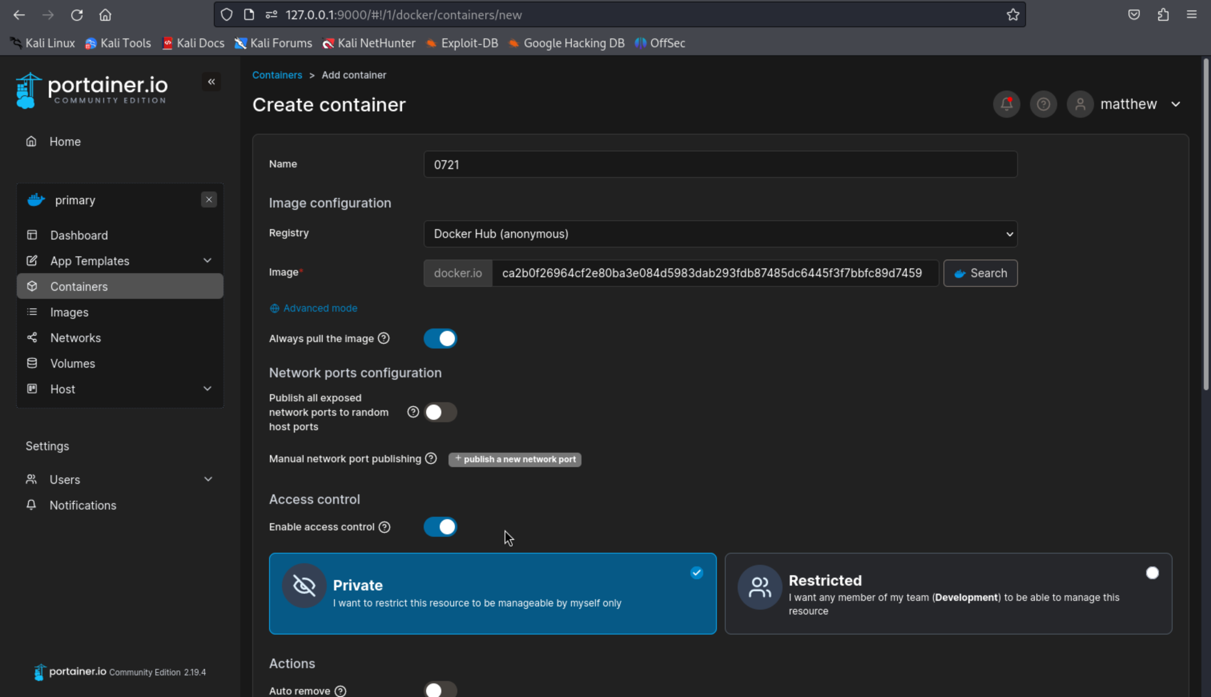Bookmark this page with star icon

coord(1012,15)
